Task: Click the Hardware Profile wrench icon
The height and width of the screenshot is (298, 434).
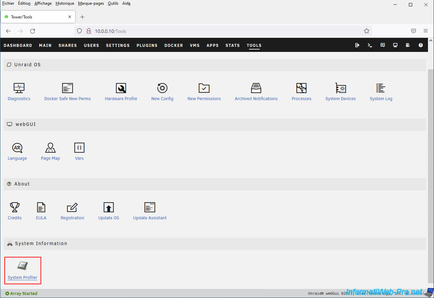Action: [x=121, y=88]
